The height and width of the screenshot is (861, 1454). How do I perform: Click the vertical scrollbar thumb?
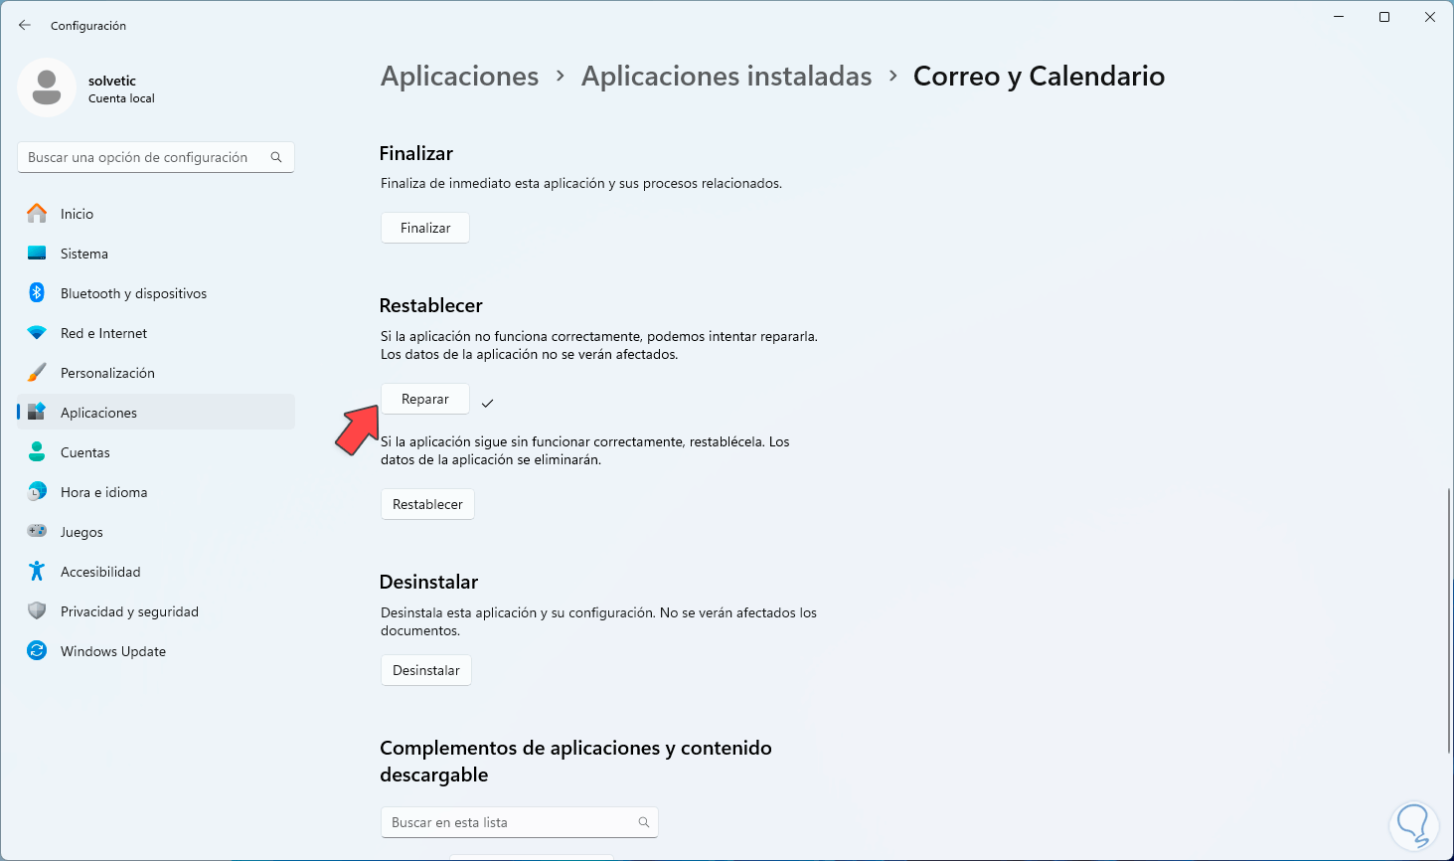pyautogui.click(x=1448, y=620)
